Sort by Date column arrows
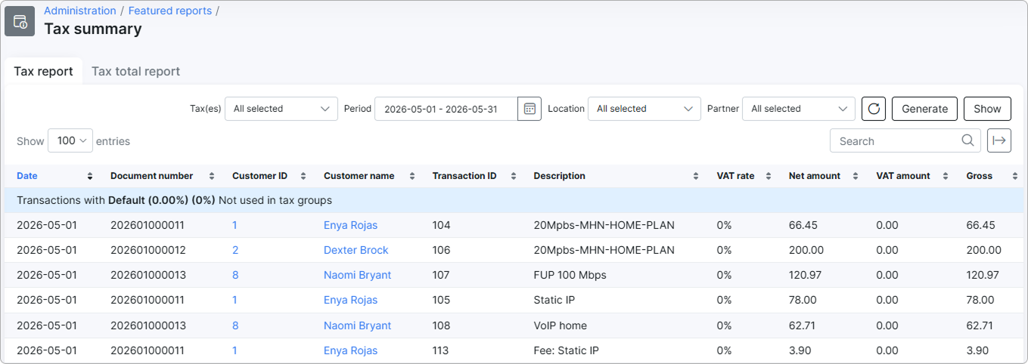The height and width of the screenshot is (364, 1028). (x=90, y=176)
